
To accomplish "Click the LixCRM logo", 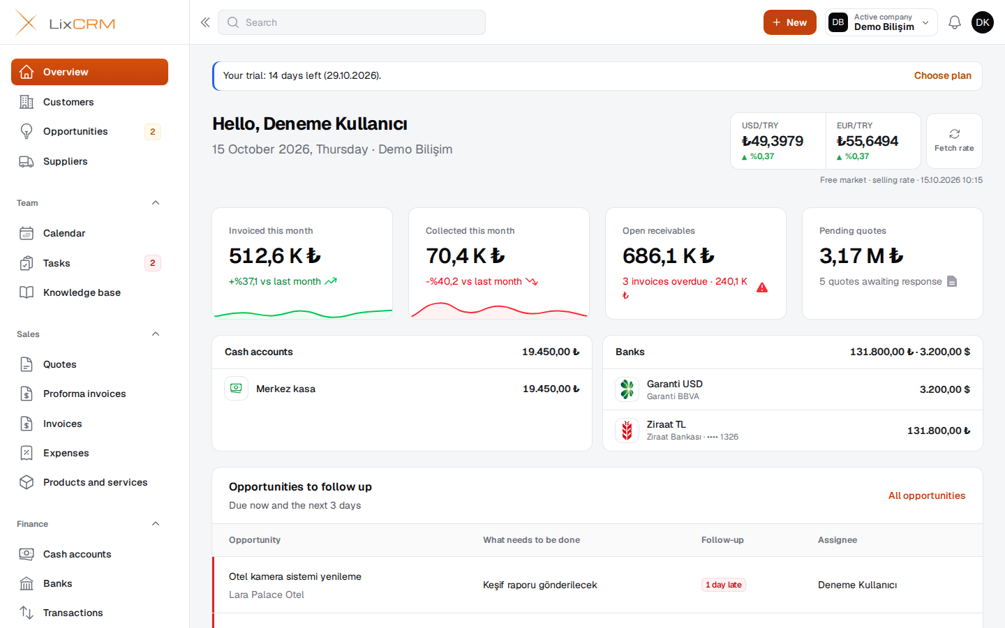I will pyautogui.click(x=65, y=23).
